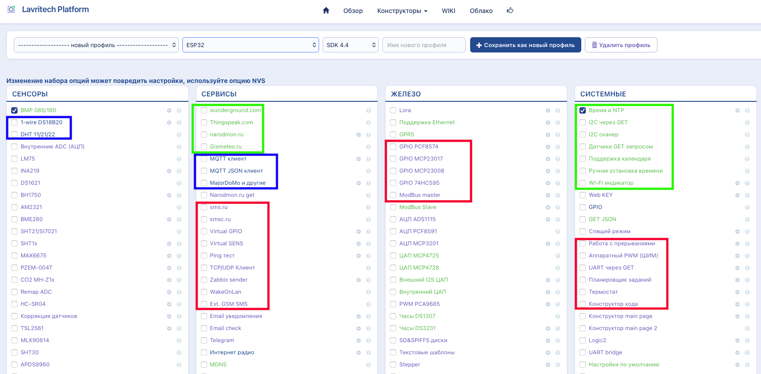Open help icon for Время и NTP
The image size is (761, 374).
[x=747, y=110]
